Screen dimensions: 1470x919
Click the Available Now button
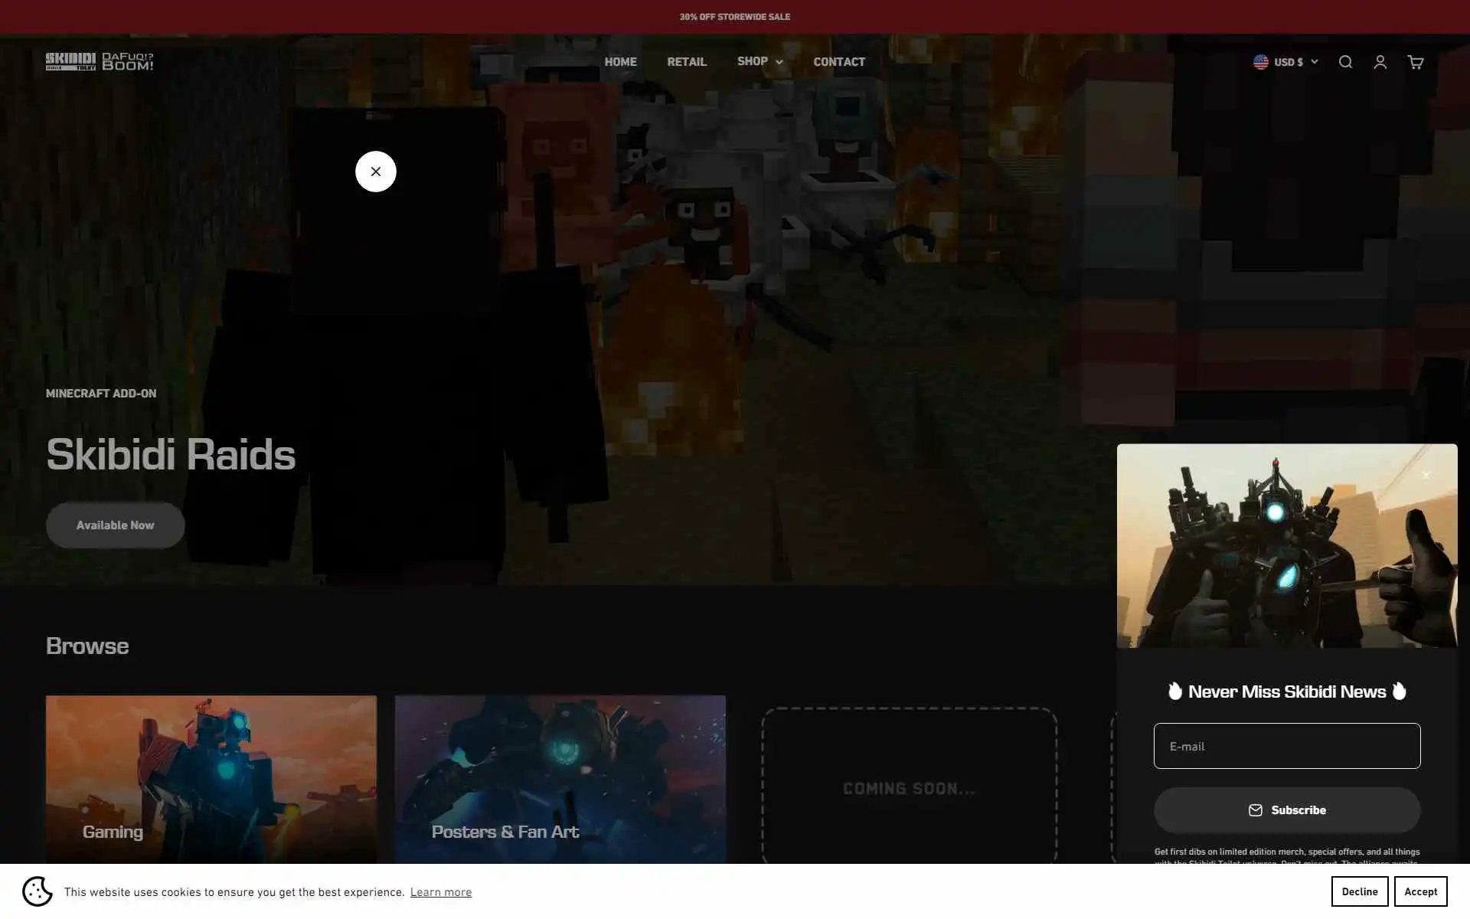[x=115, y=525]
